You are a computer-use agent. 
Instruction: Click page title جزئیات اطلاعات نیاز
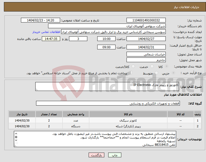click(x=186, y=7)
